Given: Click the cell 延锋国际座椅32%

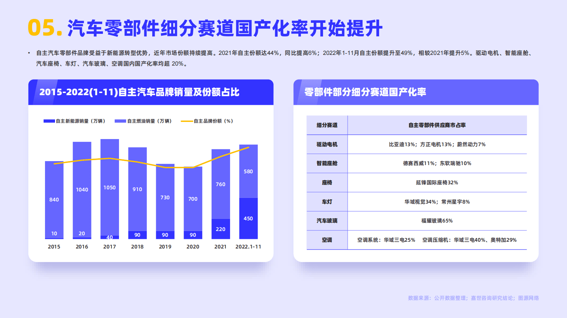Looking at the screenshot, I should tap(437, 183).
